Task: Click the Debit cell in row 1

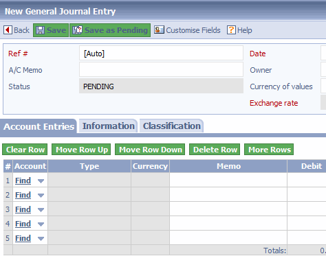Action: click(307, 180)
